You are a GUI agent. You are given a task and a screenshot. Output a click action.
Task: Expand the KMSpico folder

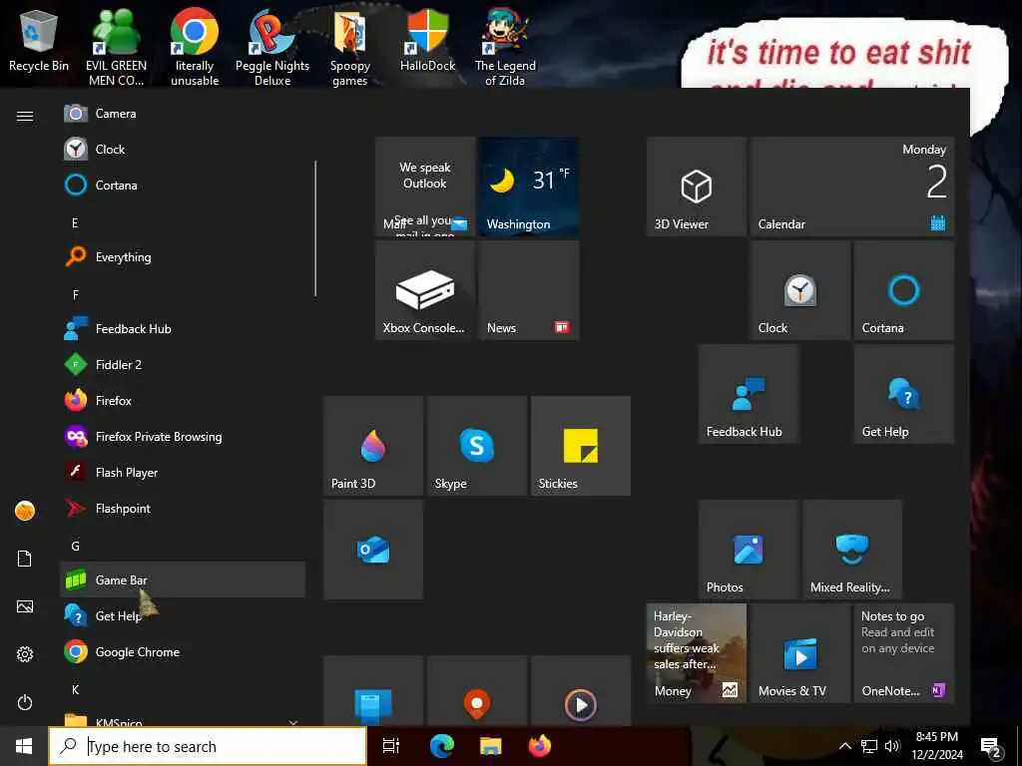click(183, 719)
